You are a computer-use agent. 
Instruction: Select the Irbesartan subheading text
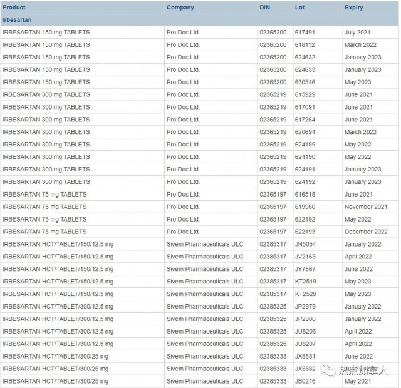click(x=17, y=20)
